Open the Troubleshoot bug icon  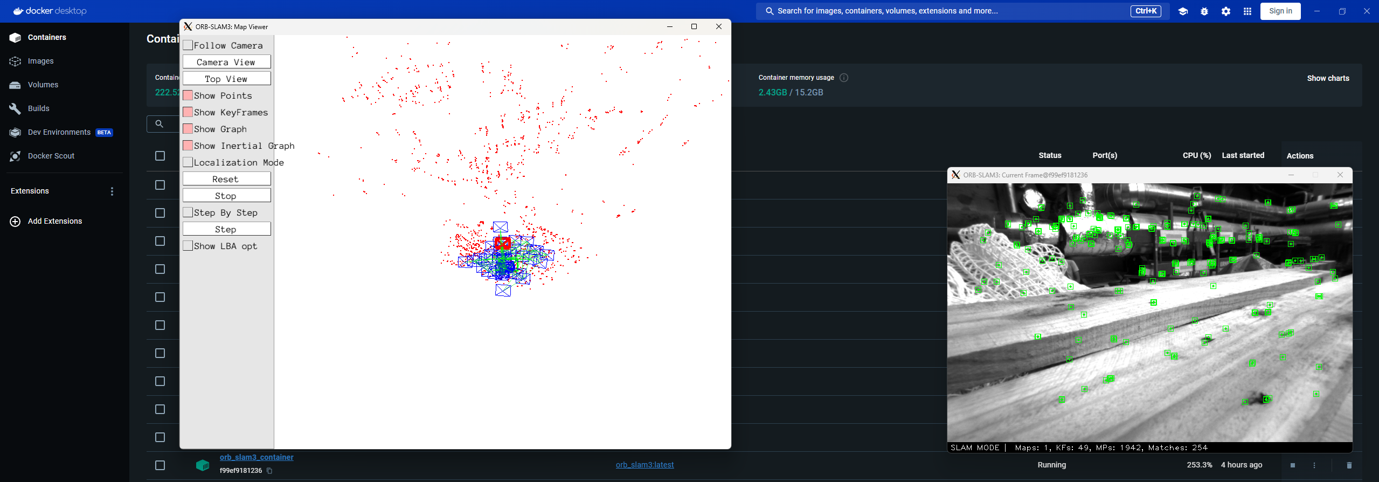coord(1204,11)
